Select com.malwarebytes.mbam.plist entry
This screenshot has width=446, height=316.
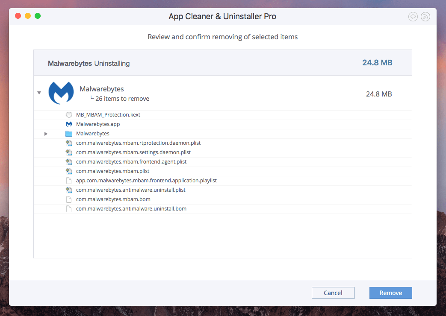112,171
